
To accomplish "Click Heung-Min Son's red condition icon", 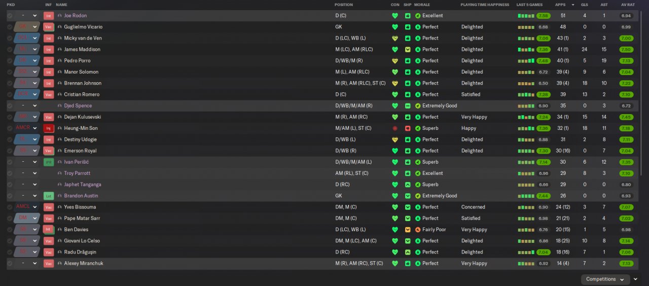I will tap(395, 128).
